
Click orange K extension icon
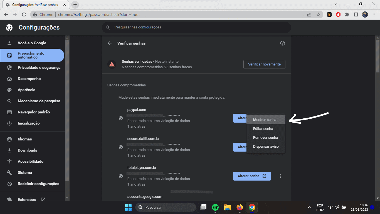pos(329,14)
